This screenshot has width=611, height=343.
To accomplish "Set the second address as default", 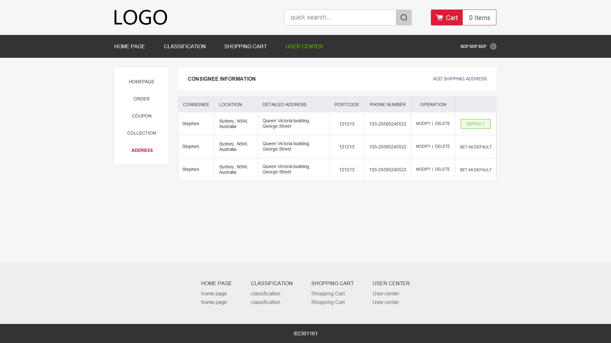I will click(x=475, y=147).
